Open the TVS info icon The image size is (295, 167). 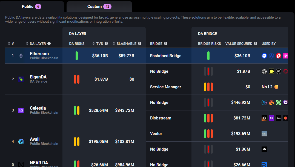pyautogui.click(x=106, y=43)
